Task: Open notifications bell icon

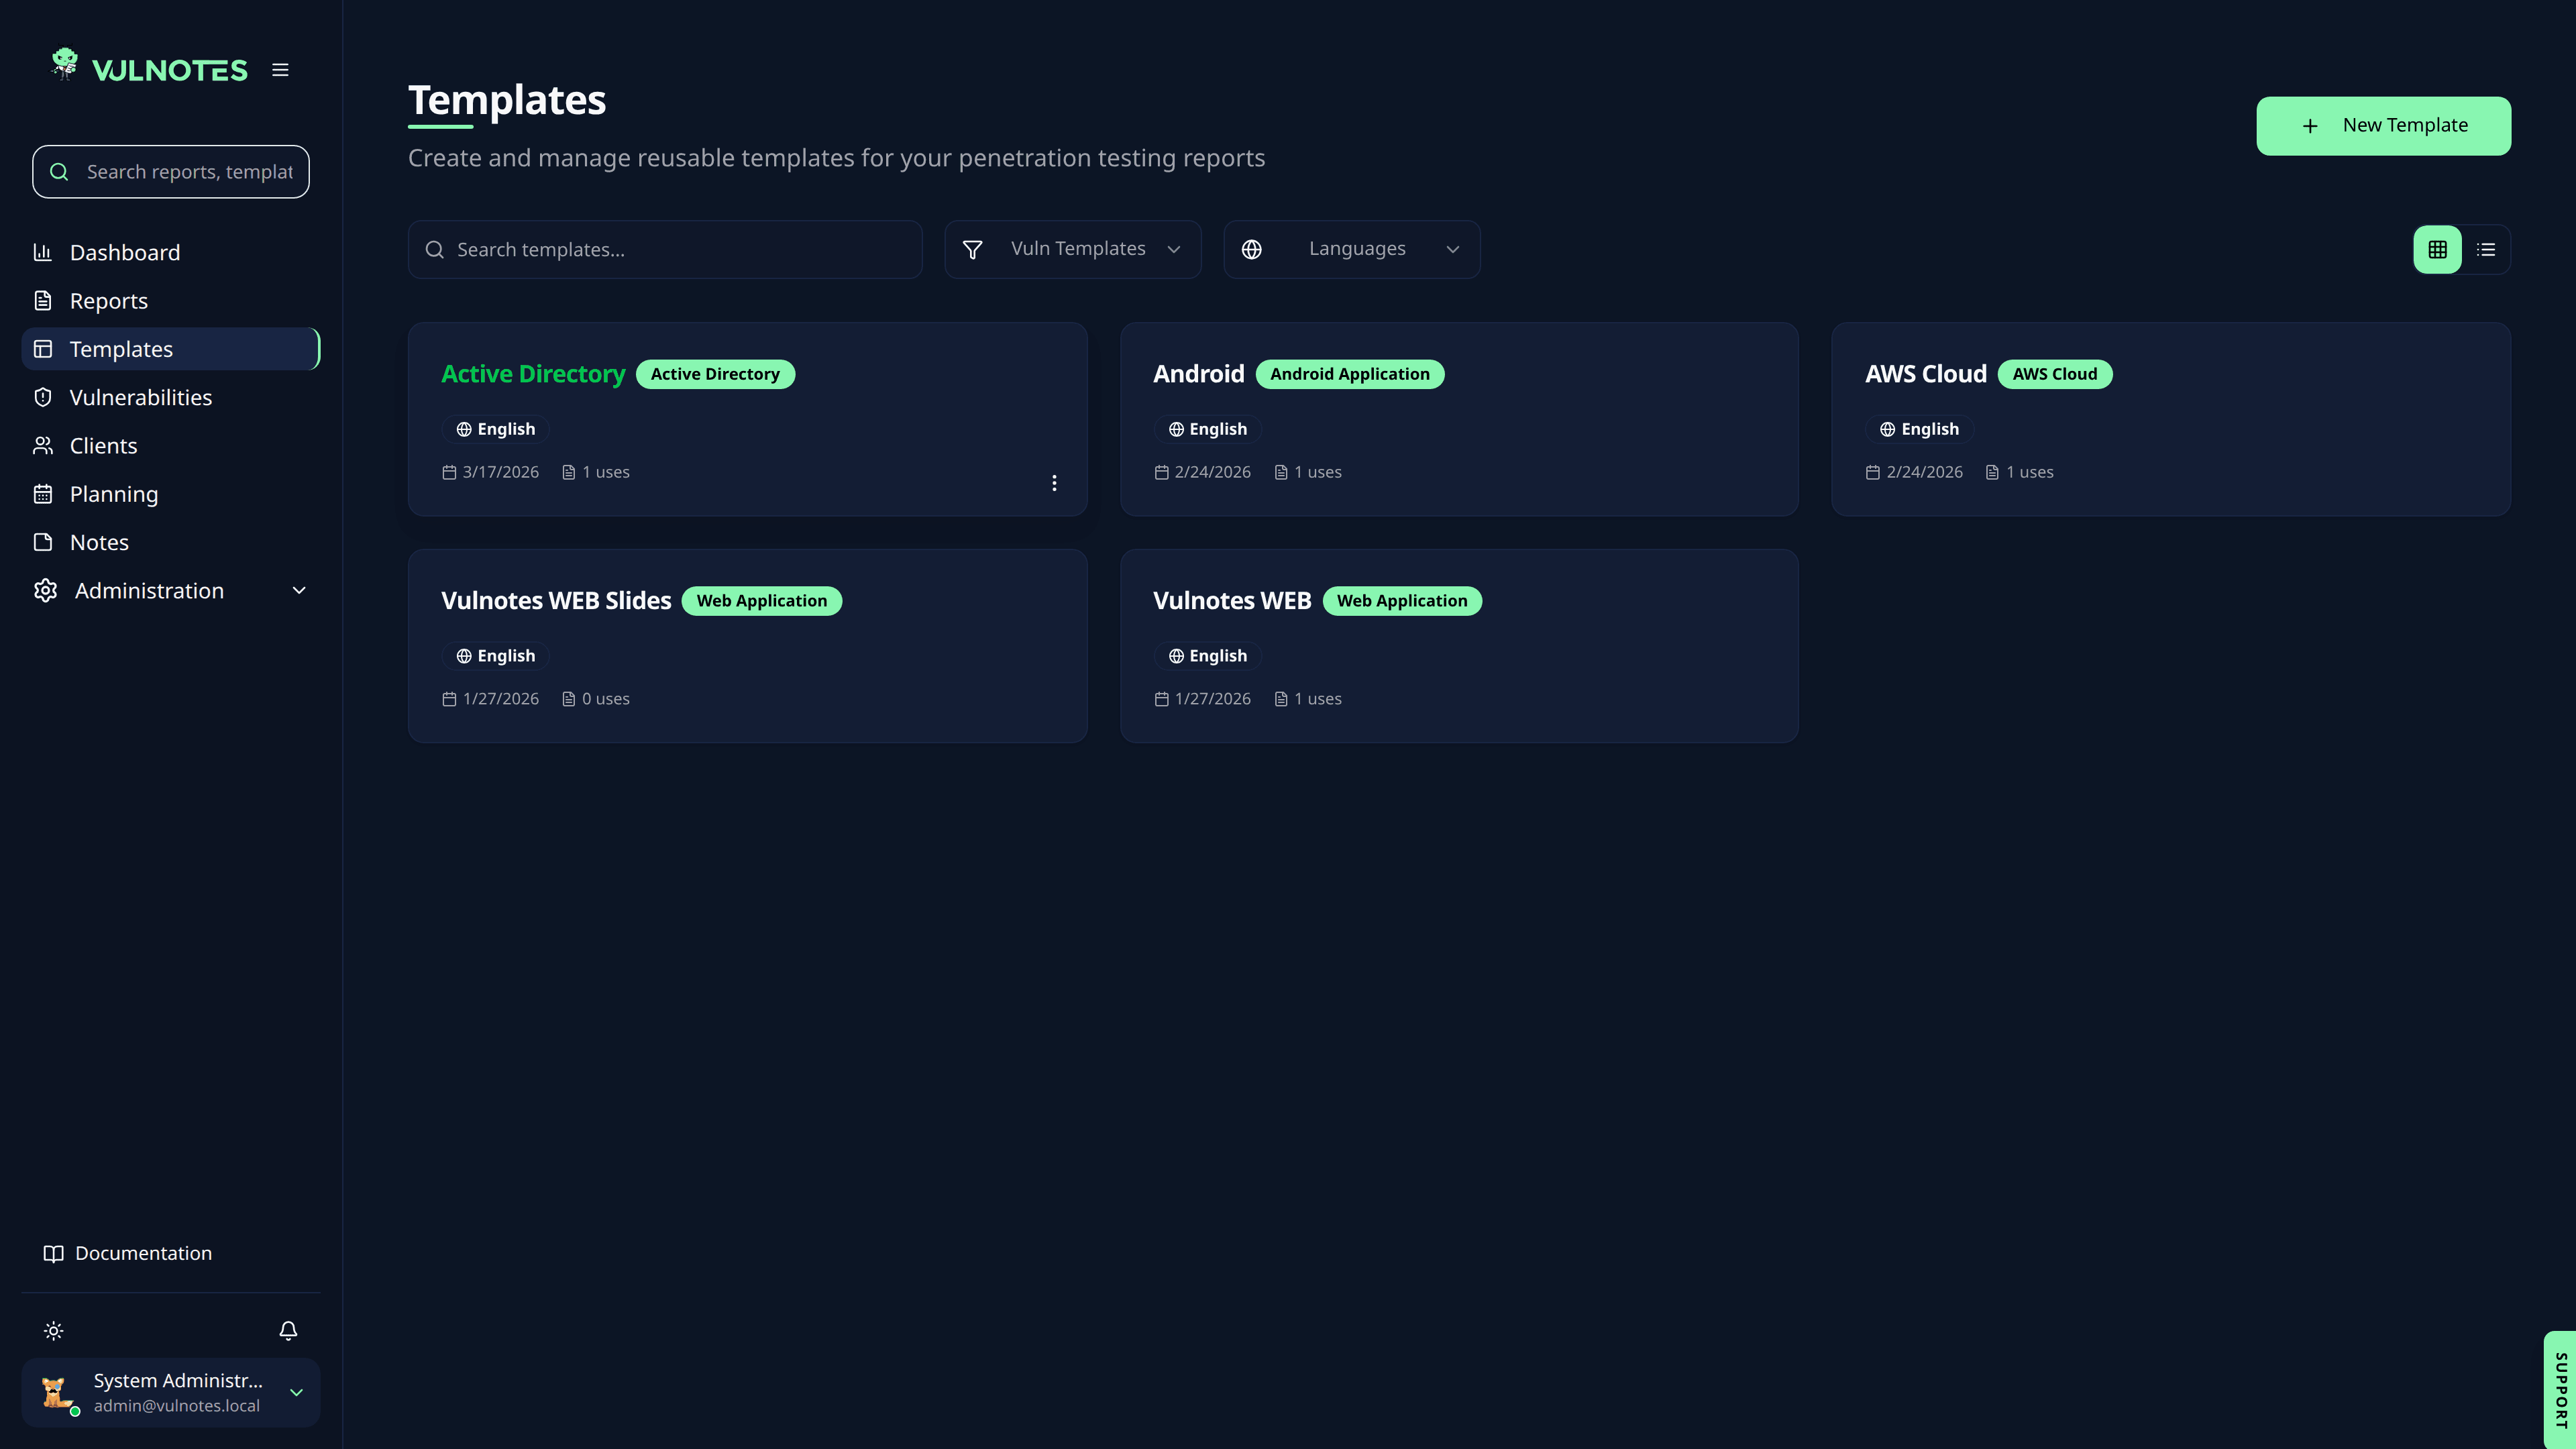Action: point(288,1330)
